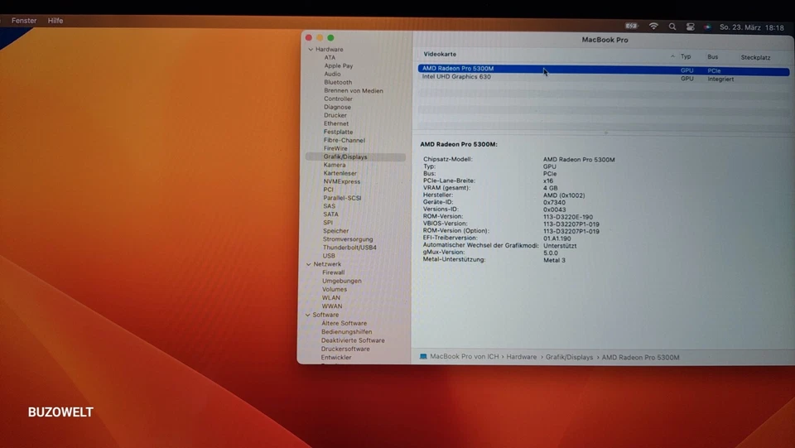Click the sort arrow next to Typ
This screenshot has width=795, height=448.
(x=672, y=56)
